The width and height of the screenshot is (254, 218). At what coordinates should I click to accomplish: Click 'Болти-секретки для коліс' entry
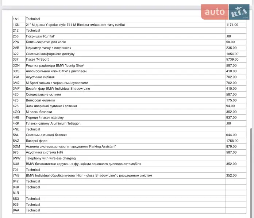(46, 42)
